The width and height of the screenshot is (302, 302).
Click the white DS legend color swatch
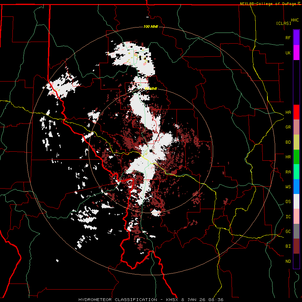point(296,201)
